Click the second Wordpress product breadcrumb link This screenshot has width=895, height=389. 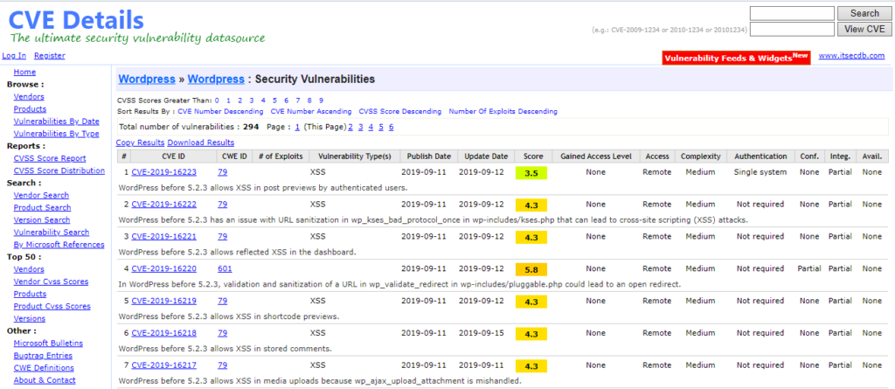216,80
